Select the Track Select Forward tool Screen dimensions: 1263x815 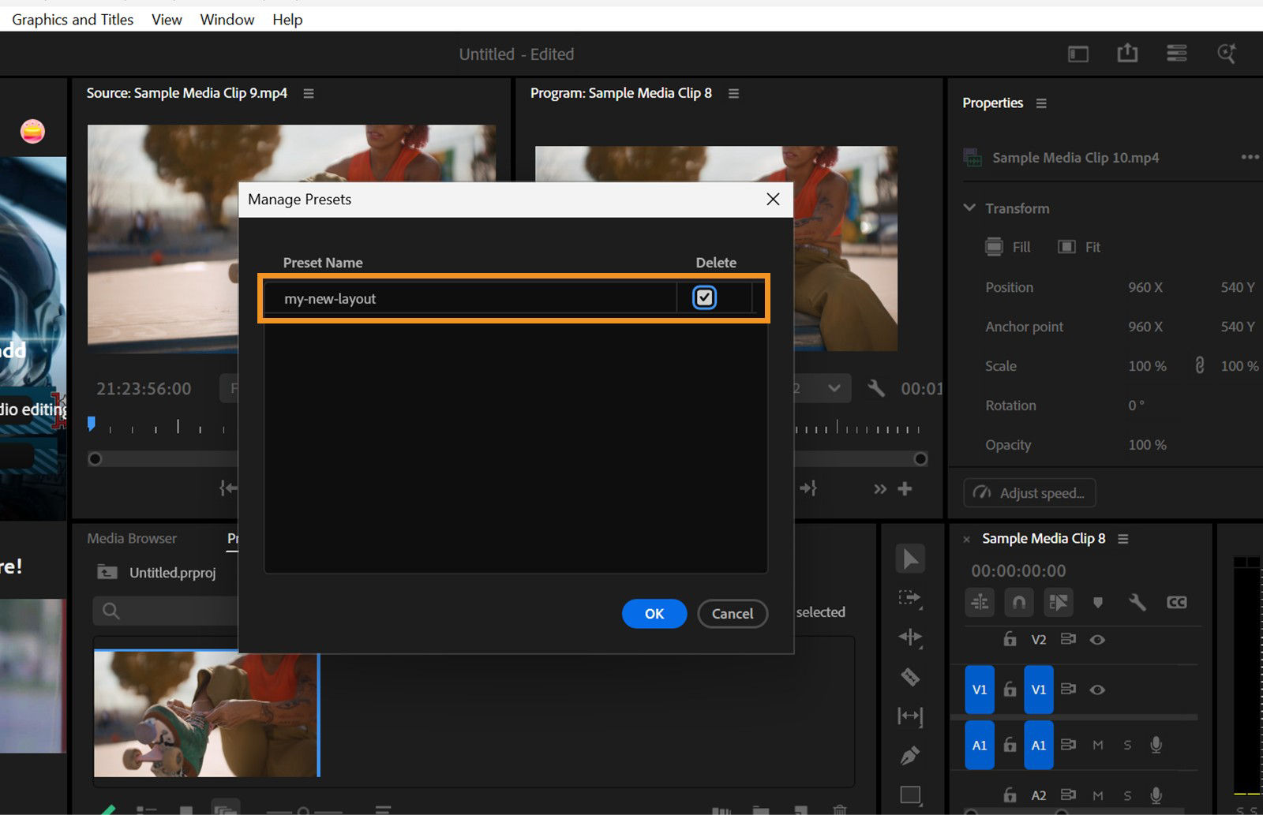point(910,597)
